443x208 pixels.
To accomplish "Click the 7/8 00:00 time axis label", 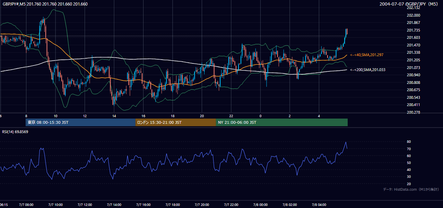I will tap(261, 205).
